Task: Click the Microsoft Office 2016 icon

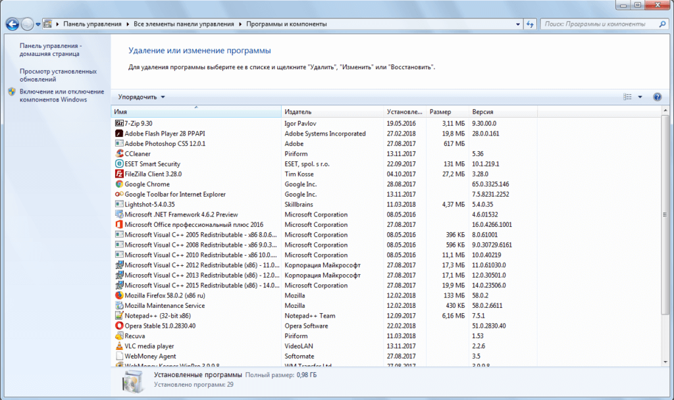Action: [119, 225]
